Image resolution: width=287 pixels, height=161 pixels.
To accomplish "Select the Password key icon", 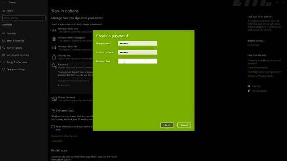I will 54,66.
